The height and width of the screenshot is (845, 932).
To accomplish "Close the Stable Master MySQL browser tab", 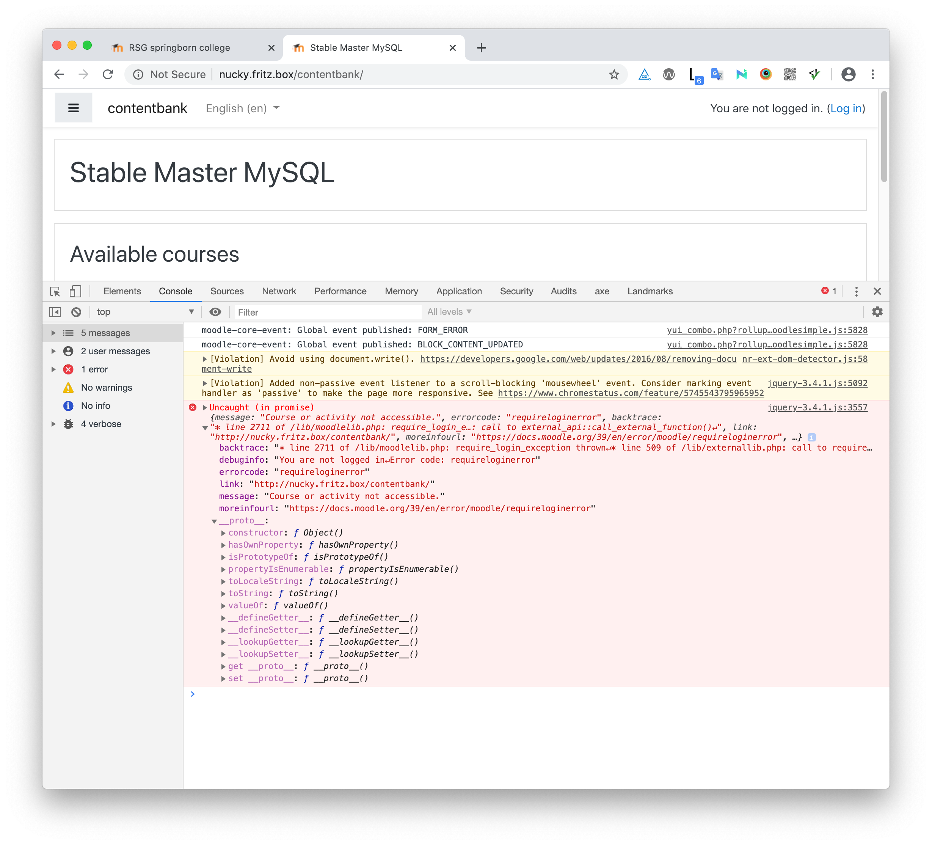I will click(x=453, y=48).
